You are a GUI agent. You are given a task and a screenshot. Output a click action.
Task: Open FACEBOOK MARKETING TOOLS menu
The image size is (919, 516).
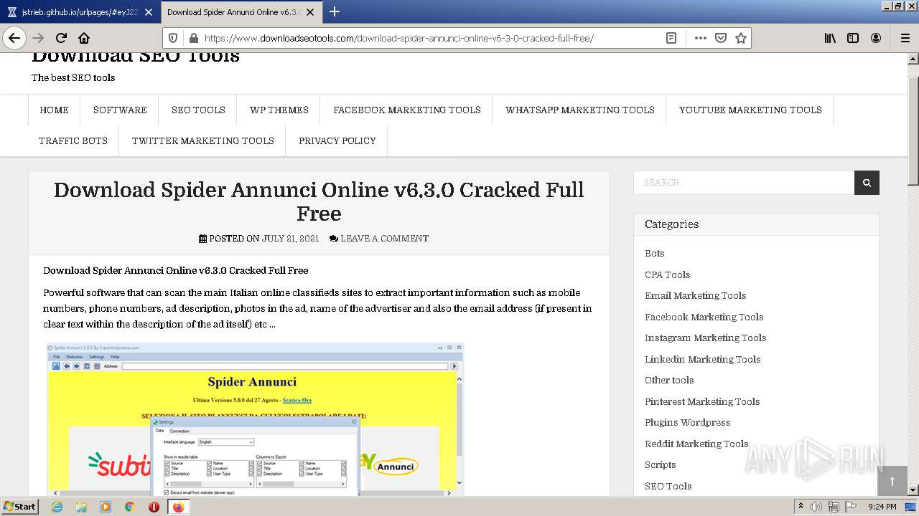pos(407,110)
